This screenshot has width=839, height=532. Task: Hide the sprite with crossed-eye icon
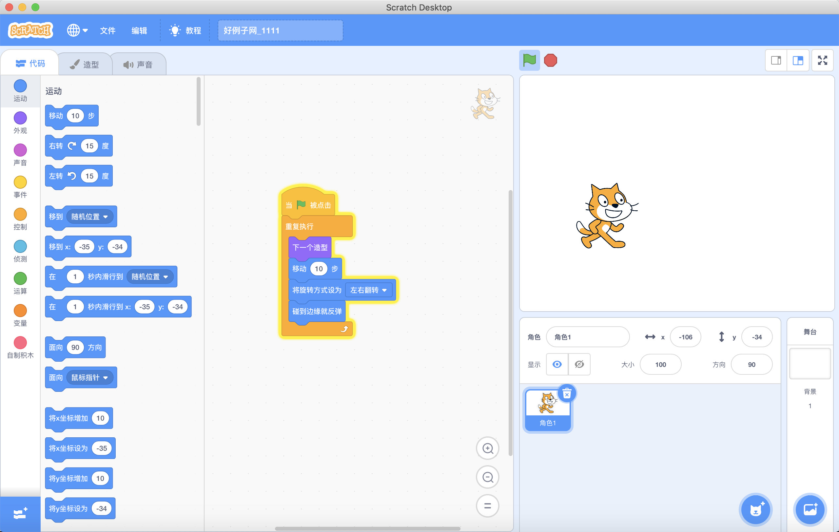[x=579, y=365]
